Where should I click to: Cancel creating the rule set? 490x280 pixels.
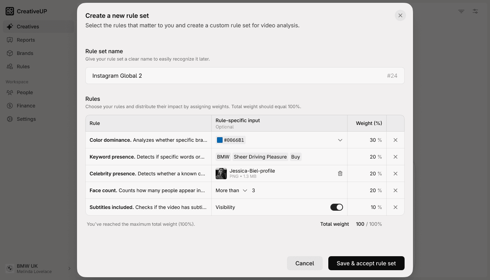pos(304,263)
